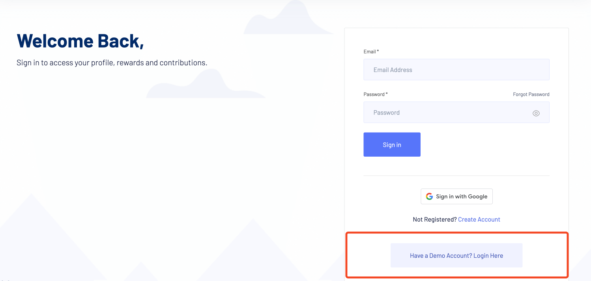The image size is (591, 281).
Task: Click the eye icon in the Password field
Action: [536, 113]
